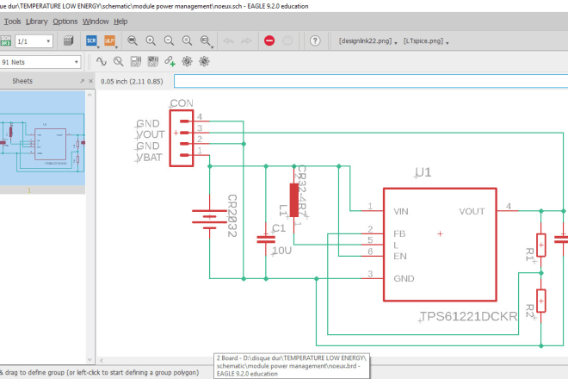568x379 pixels.
Task: Click the grid coordinates readout 0.05 inch
Action: [132, 82]
